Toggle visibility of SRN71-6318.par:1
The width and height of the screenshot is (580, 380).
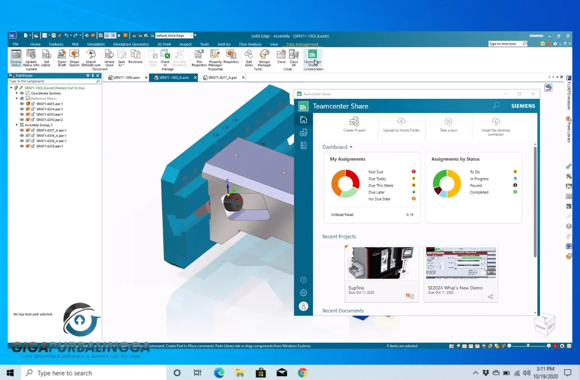22,146
